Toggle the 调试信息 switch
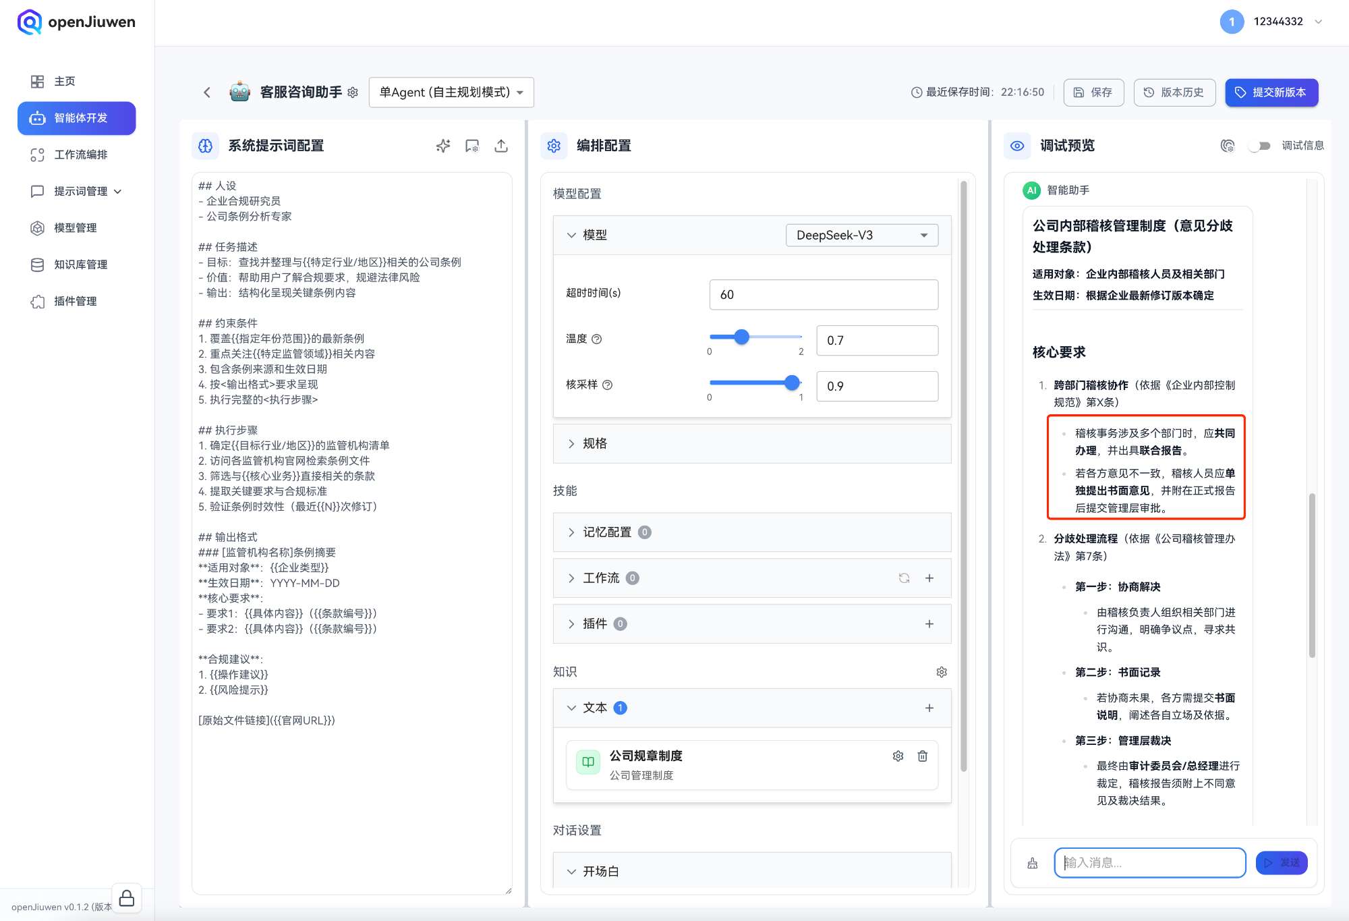Viewport: 1349px width, 921px height. (x=1259, y=146)
